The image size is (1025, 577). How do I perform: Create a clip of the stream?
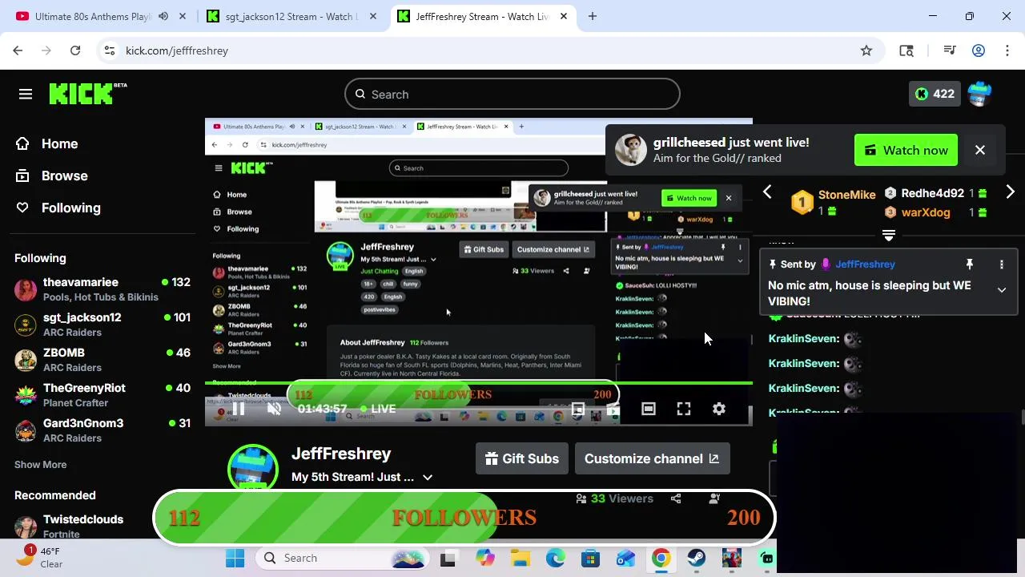613,409
